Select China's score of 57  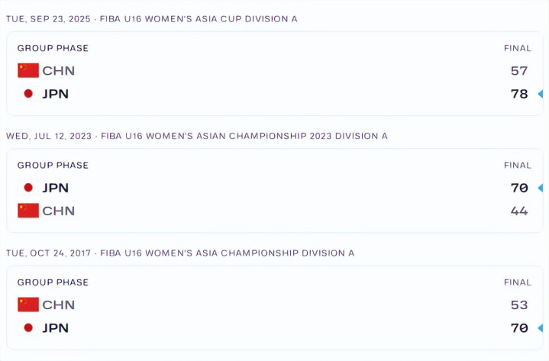click(519, 71)
